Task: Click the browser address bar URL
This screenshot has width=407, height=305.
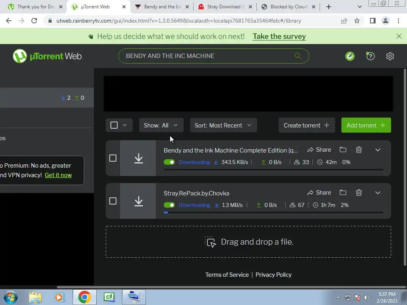Action: [178, 21]
